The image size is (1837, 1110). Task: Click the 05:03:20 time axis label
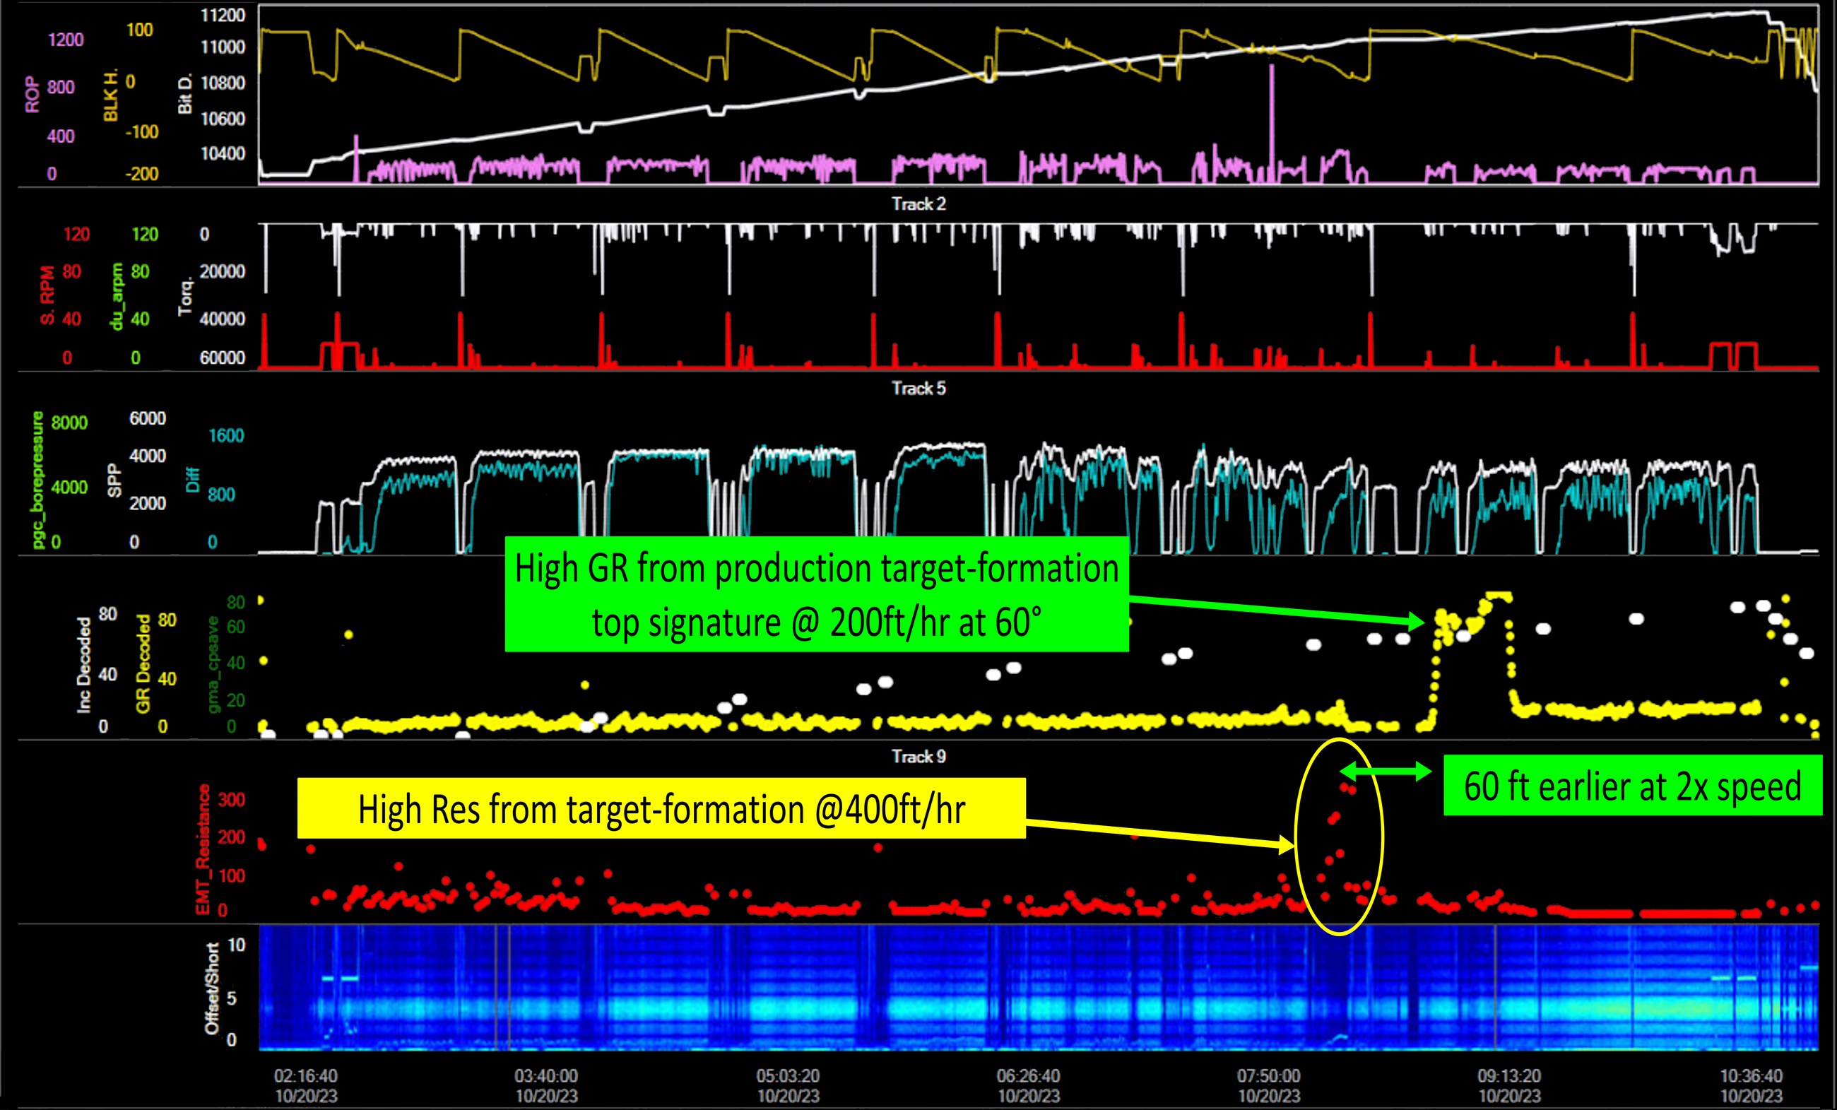point(788,1075)
